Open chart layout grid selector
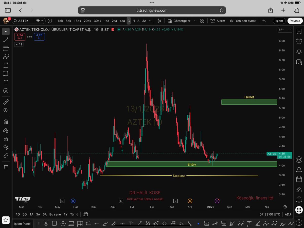 [x=202, y=21]
